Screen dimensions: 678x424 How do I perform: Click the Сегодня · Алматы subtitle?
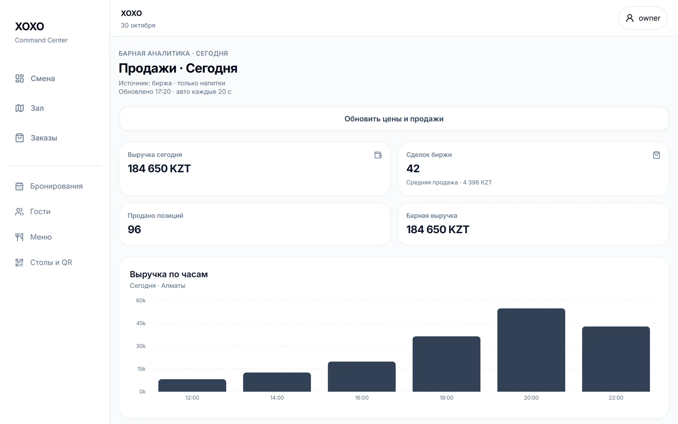(x=158, y=286)
